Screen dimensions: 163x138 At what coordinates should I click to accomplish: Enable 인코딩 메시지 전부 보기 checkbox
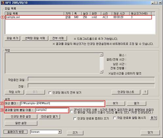coord(50,93)
